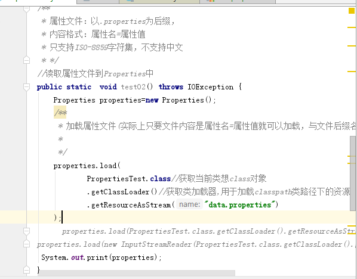Click the 'new' keyword in Properties instantiation

[152, 100]
